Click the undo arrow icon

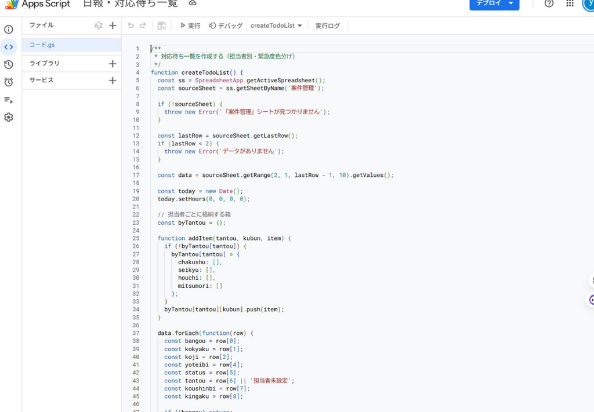pyautogui.click(x=131, y=25)
